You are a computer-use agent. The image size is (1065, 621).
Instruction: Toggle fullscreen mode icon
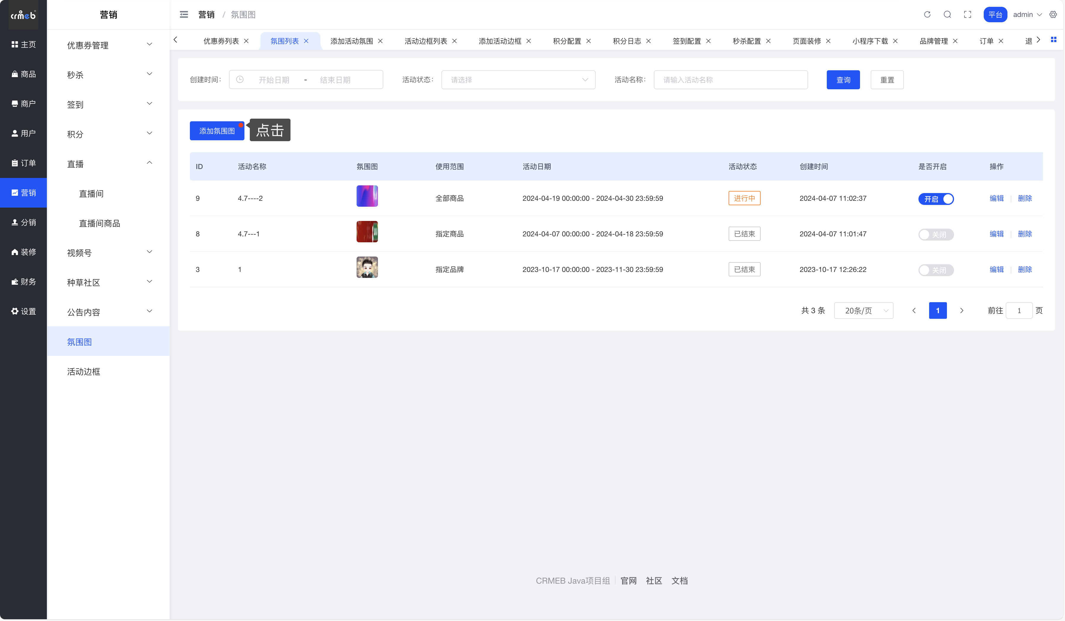(967, 14)
